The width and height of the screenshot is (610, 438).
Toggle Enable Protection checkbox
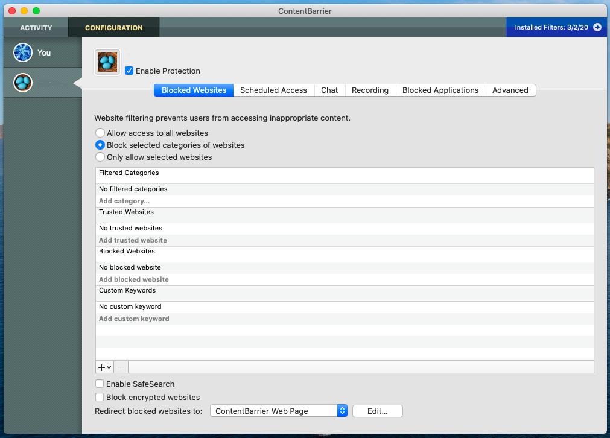pyautogui.click(x=129, y=71)
